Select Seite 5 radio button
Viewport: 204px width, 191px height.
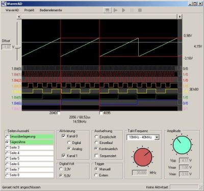(7, 158)
